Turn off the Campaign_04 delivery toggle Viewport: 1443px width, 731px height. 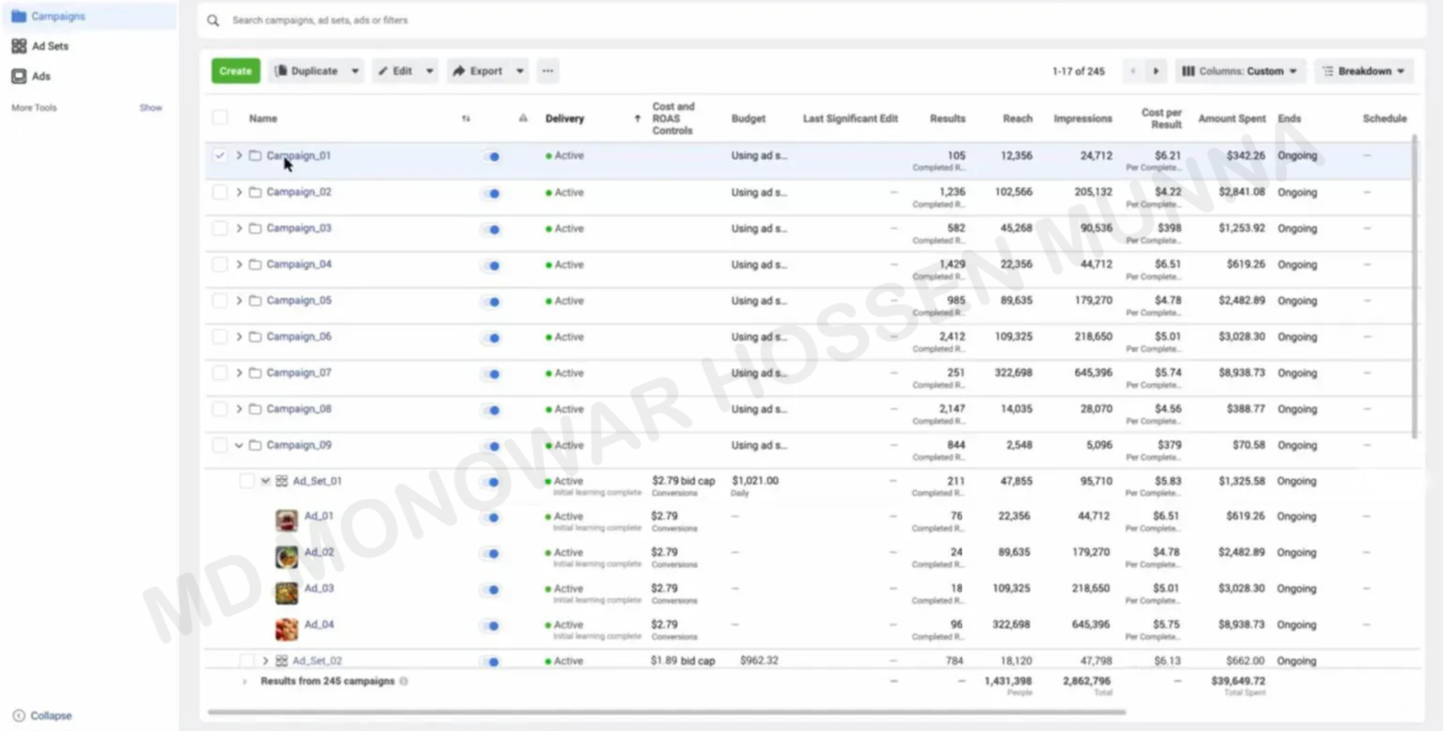pyautogui.click(x=491, y=265)
